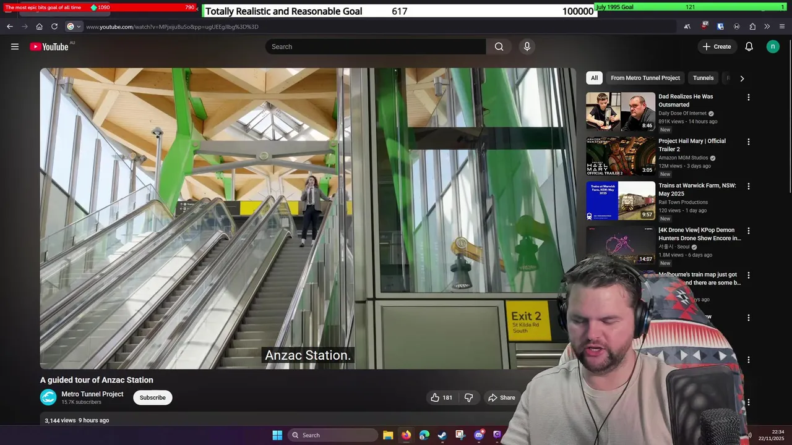Click the Warwick Farm trains thumbnail
This screenshot has height=445, width=792.
621,200
